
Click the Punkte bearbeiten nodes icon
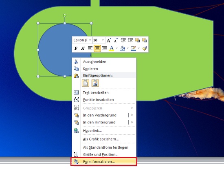click(x=76, y=100)
